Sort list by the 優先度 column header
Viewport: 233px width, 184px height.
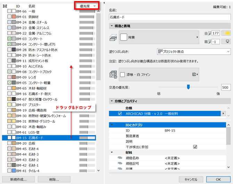(x=87, y=6)
